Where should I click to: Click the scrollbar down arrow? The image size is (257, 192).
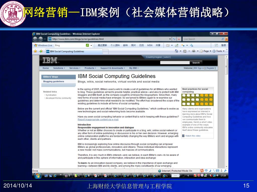click(227, 167)
